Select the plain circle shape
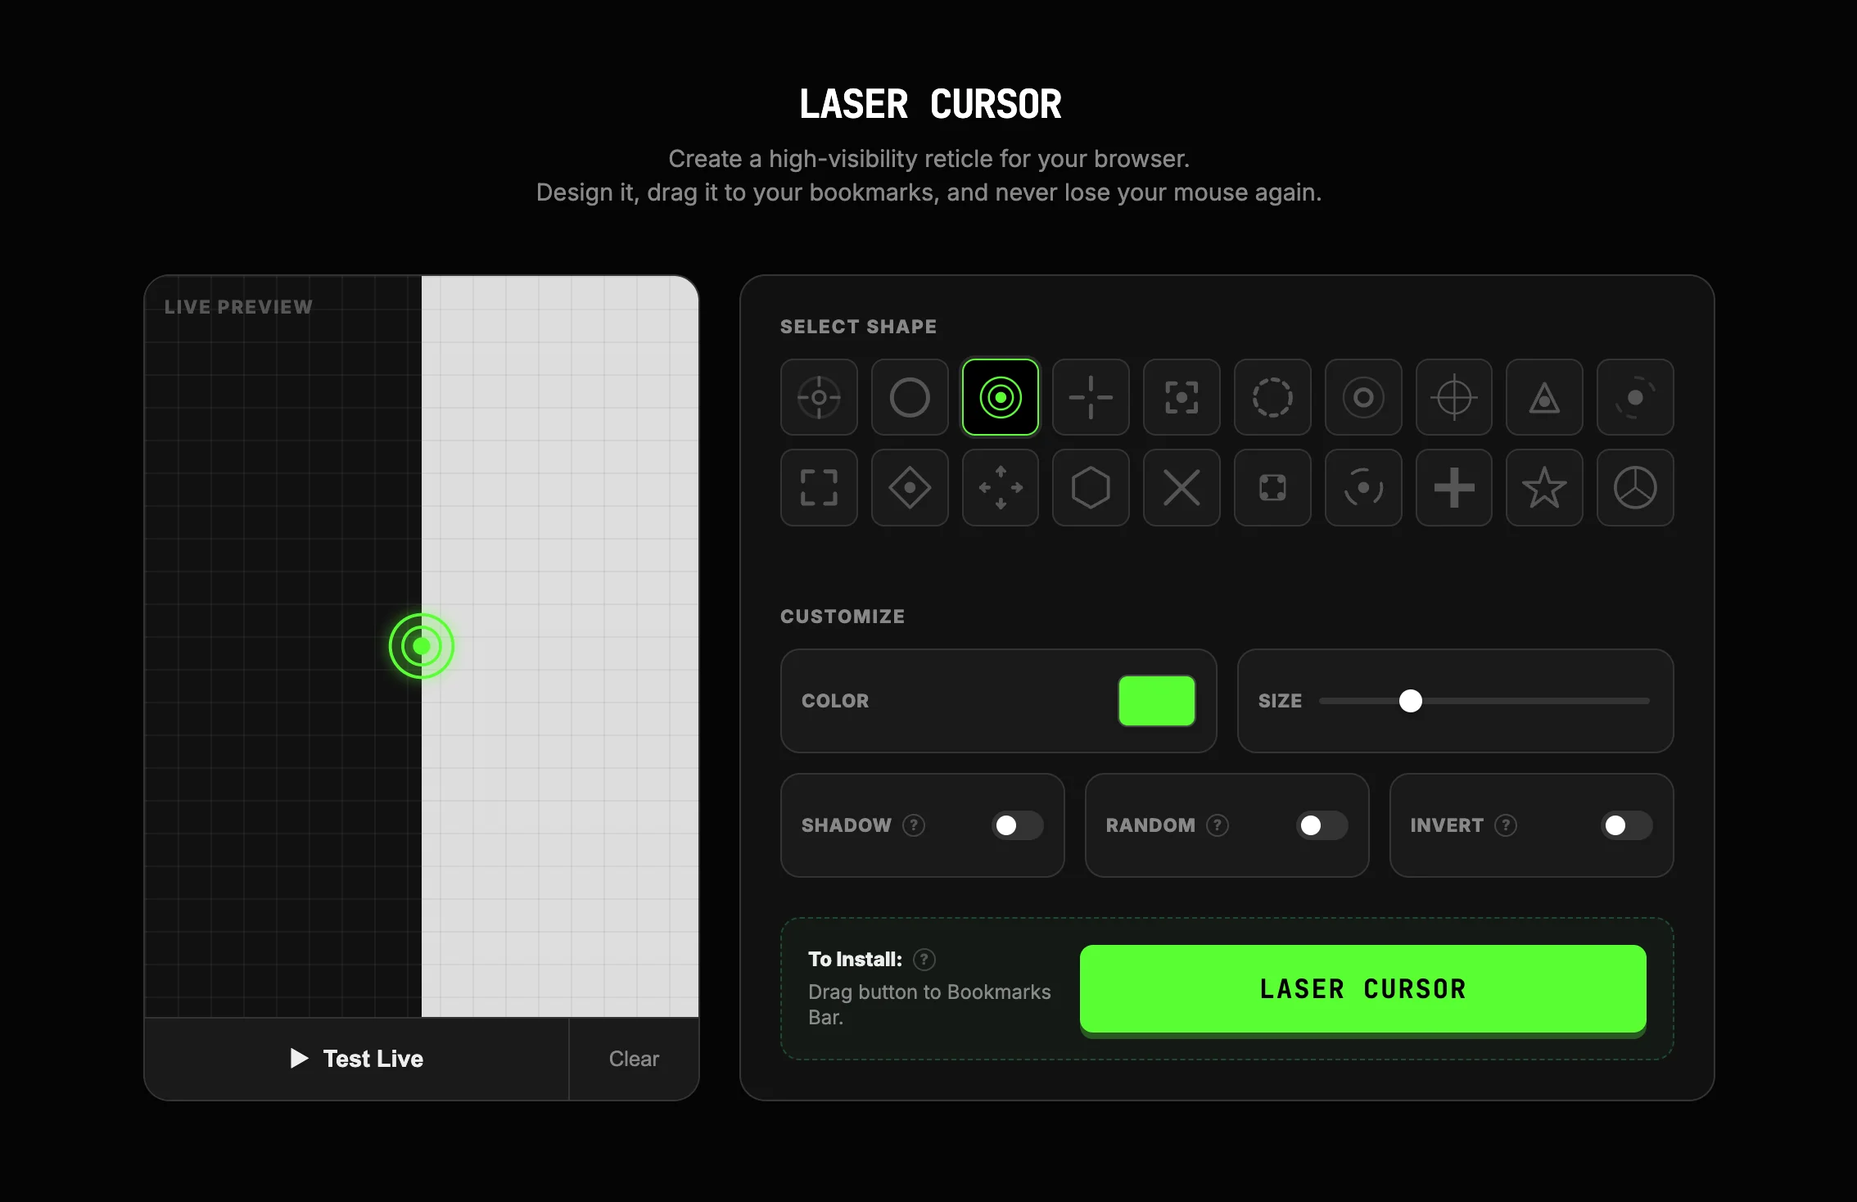 click(910, 398)
